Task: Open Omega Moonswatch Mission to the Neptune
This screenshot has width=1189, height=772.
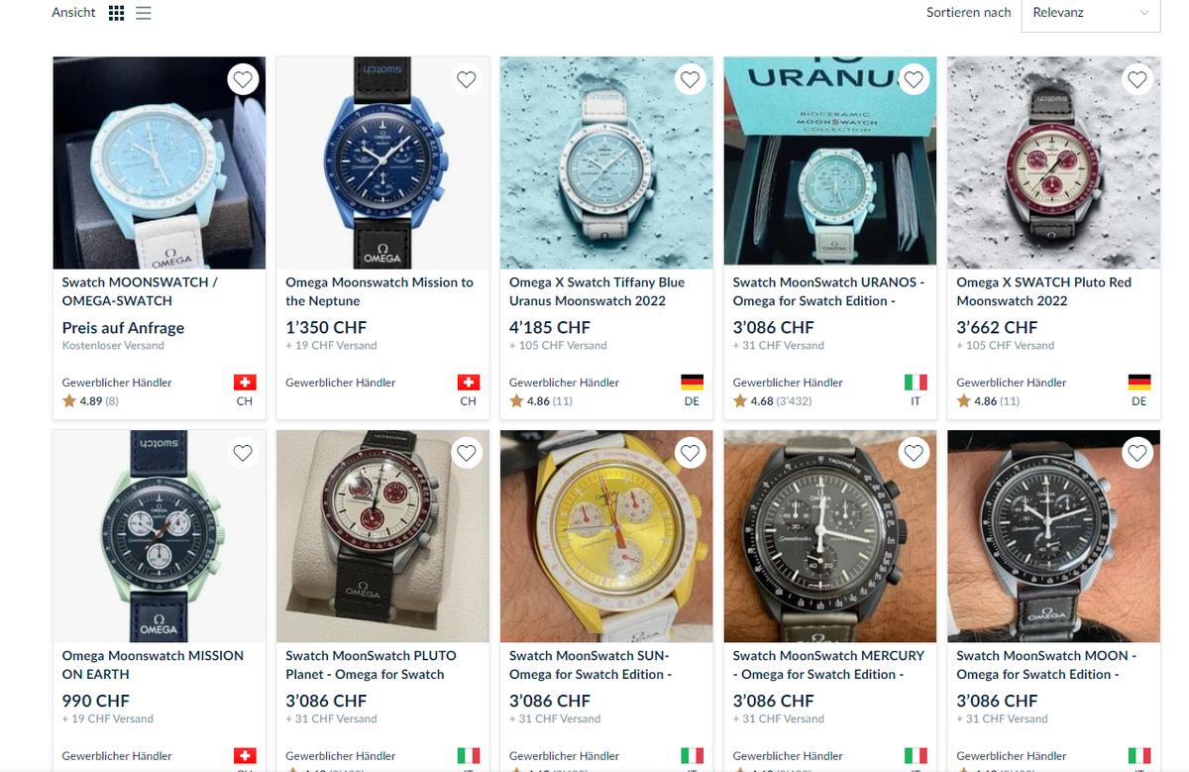Action: coord(379,291)
